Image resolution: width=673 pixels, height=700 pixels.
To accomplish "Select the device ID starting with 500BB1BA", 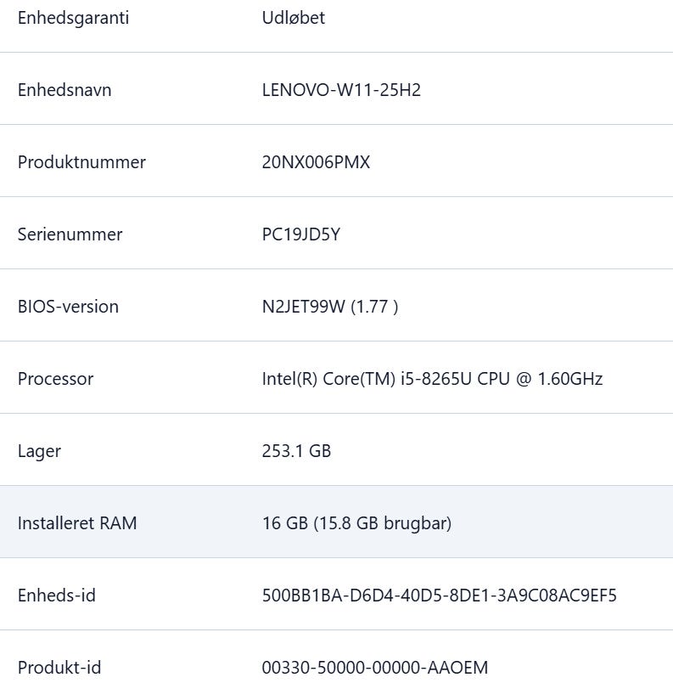I will coord(439,596).
